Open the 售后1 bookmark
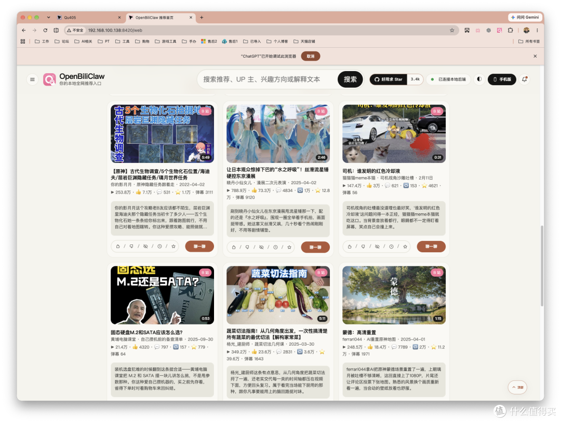 [230, 42]
